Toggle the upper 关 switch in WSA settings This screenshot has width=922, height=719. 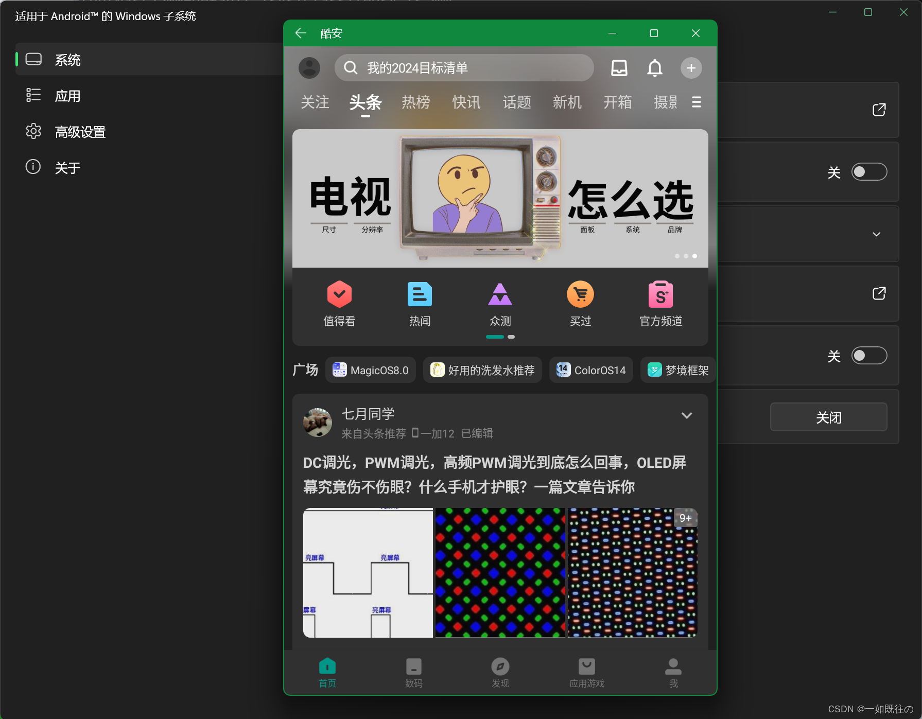pyautogui.click(x=869, y=171)
